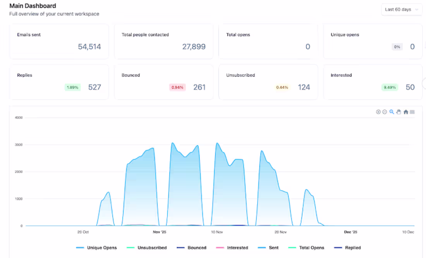Click the Interested 9.49% green badge
Screen dimensions: 426x258
click(x=390, y=87)
